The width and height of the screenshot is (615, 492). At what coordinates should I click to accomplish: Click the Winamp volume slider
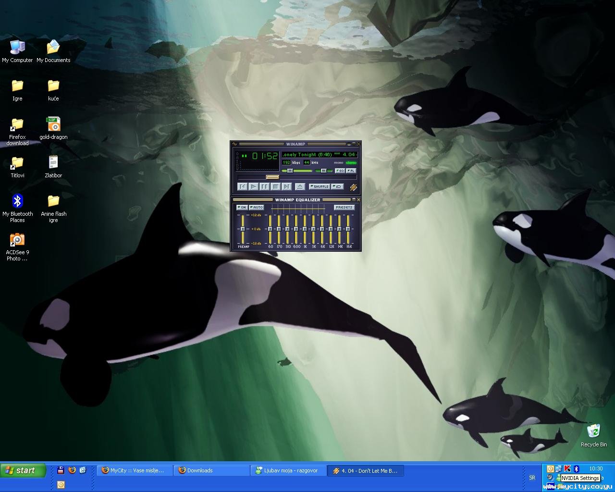click(297, 171)
